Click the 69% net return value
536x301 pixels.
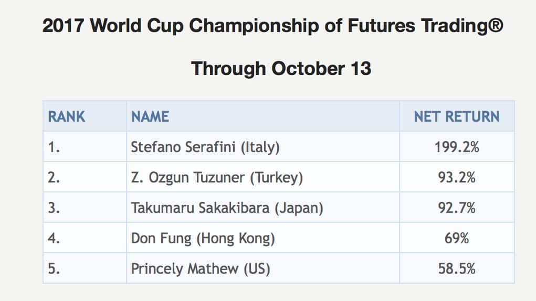[x=457, y=239]
